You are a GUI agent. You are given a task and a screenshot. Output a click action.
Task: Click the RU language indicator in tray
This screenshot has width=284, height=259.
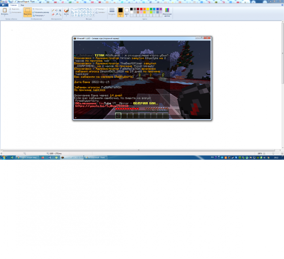pos(212,157)
